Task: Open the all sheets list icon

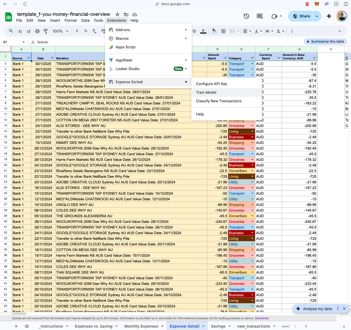Action: (x=27, y=326)
